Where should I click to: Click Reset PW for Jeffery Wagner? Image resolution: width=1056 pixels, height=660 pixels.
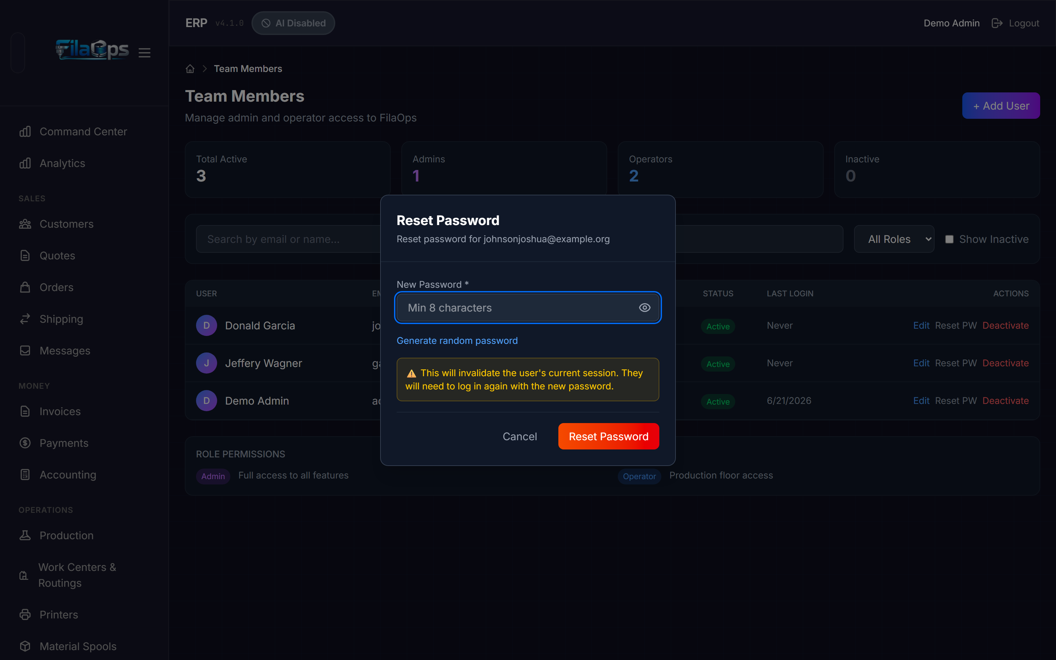click(x=956, y=363)
